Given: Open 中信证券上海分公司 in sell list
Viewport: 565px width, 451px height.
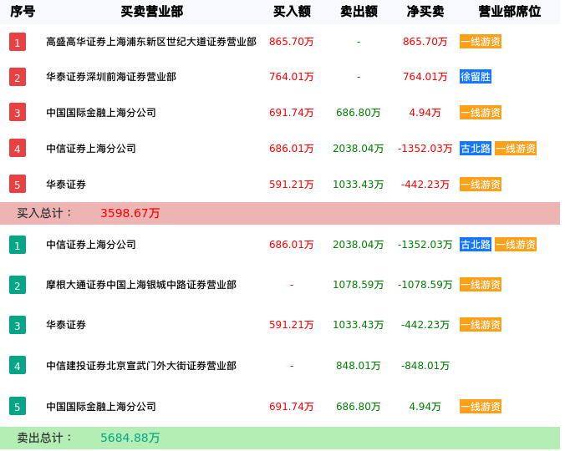Looking at the screenshot, I should pyautogui.click(x=91, y=245).
